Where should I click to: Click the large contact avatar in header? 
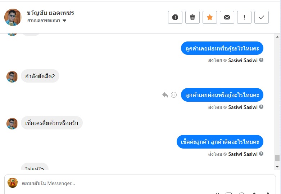[13, 17]
